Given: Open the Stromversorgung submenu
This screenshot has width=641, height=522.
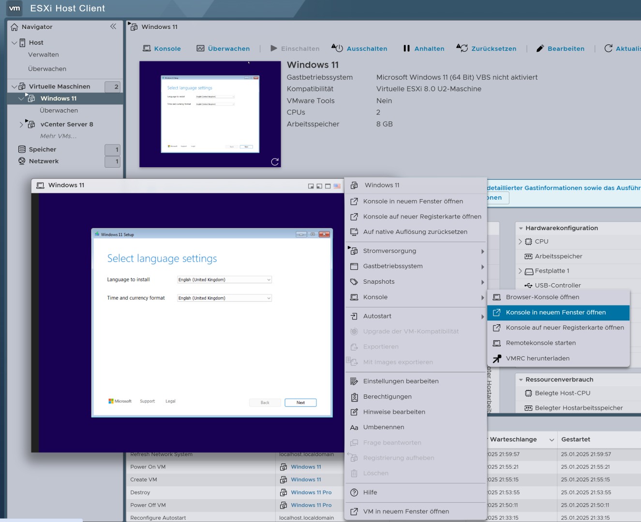Looking at the screenshot, I should coord(416,251).
